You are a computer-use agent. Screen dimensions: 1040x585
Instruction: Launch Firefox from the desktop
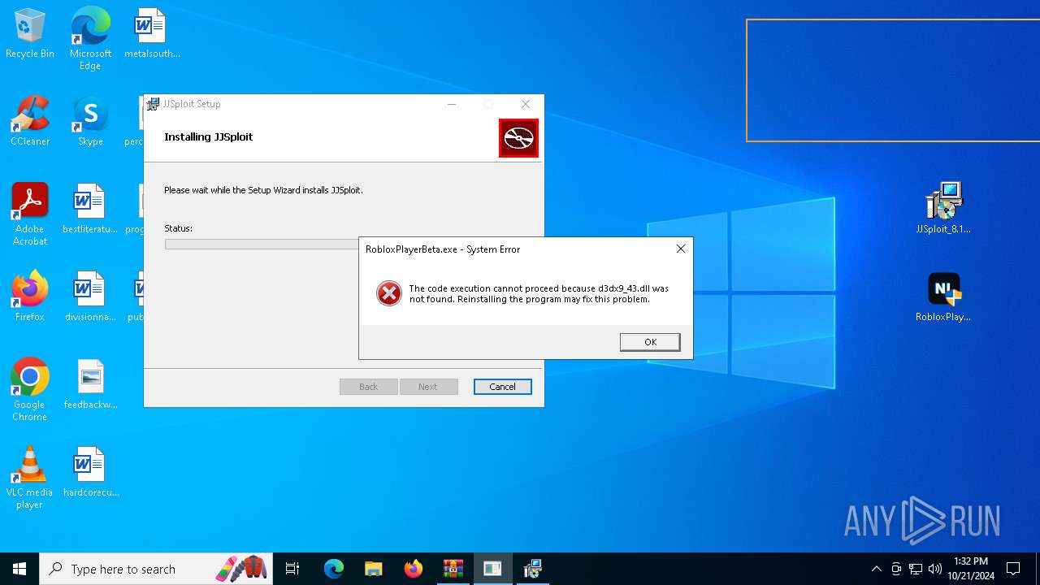click(x=30, y=297)
